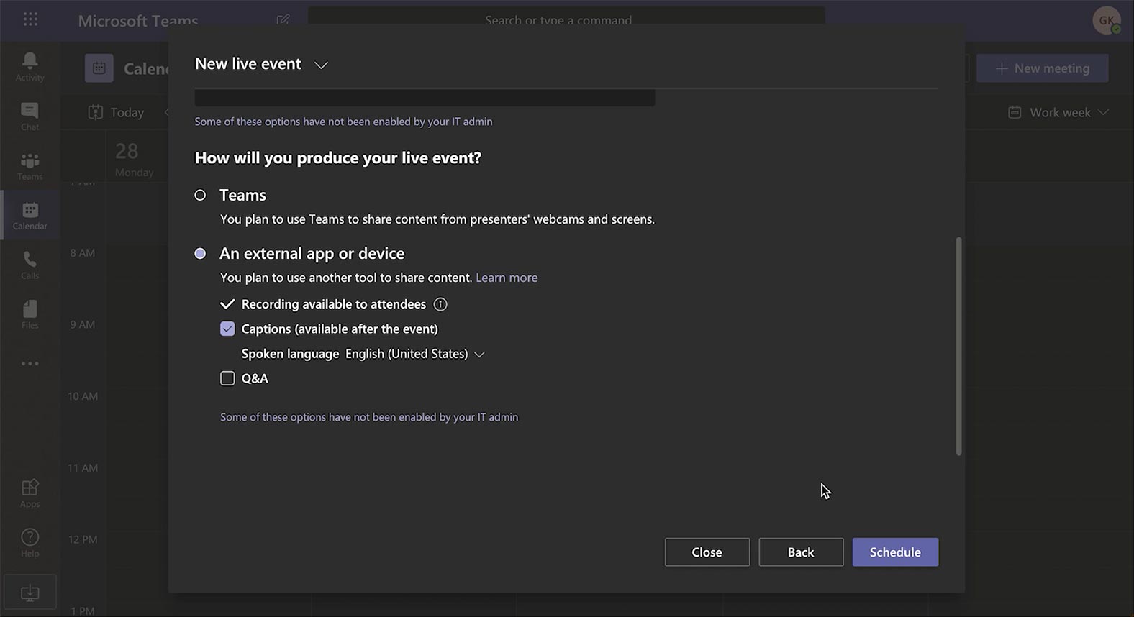This screenshot has width=1134, height=617.
Task: Open the Work week view dropdown
Action: (1058, 112)
